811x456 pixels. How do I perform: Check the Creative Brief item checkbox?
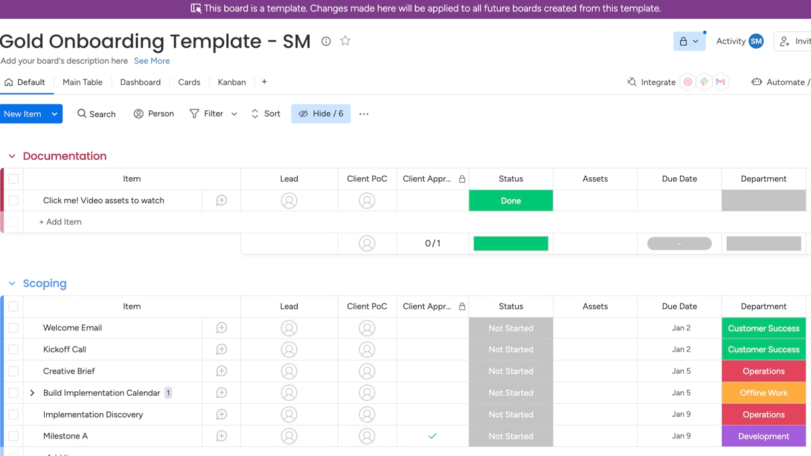point(13,371)
